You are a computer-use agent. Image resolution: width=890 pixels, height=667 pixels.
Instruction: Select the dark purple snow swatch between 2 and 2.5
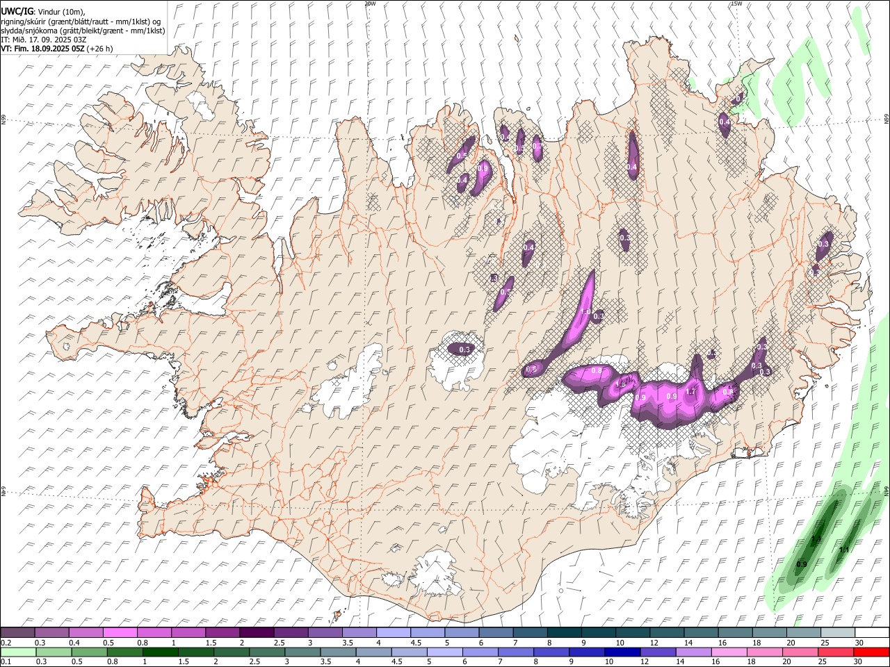[257, 632]
